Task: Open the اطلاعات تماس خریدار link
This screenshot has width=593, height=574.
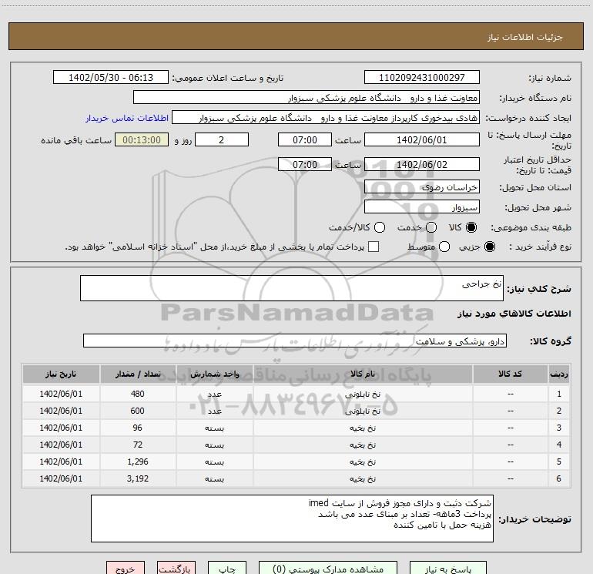Action: (x=127, y=118)
